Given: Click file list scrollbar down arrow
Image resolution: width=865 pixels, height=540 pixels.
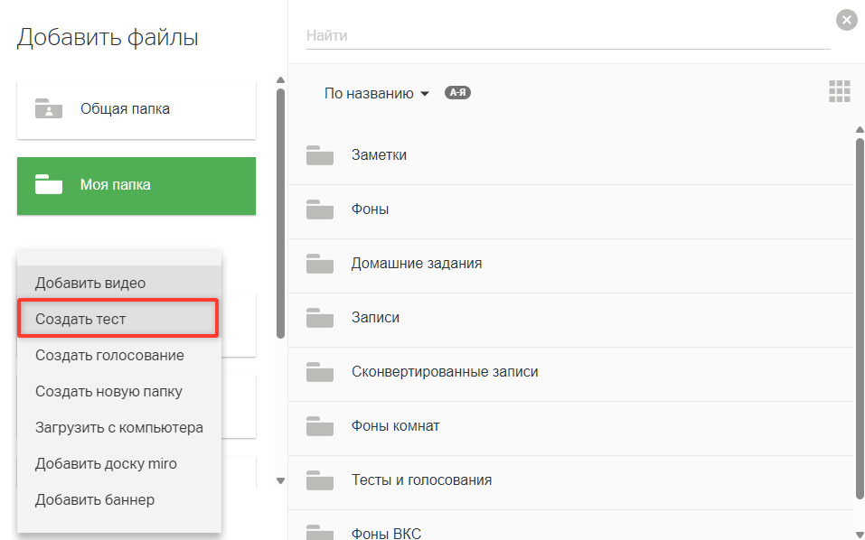Looking at the screenshot, I should 860,535.
